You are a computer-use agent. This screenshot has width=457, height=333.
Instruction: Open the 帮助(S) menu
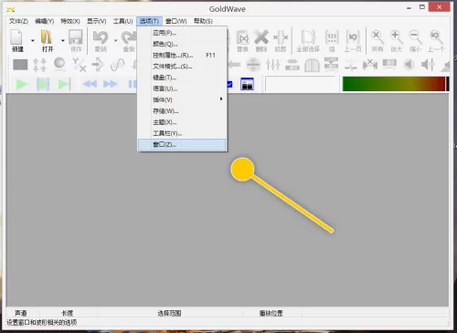point(203,21)
